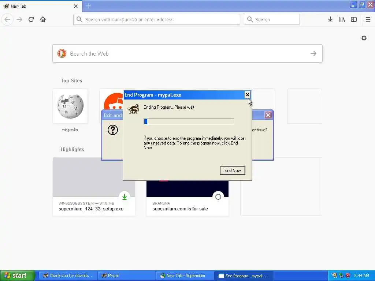Click the browser Forward arrow
Viewport: 375px width, 281px height.
click(x=20, y=19)
